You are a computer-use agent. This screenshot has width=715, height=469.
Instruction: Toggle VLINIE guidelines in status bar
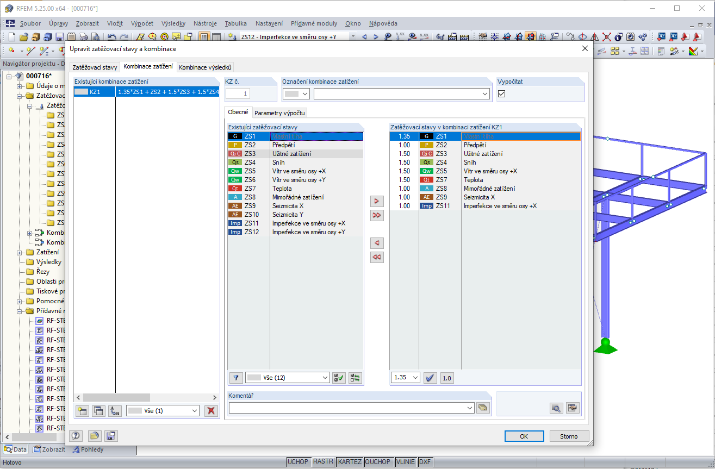coord(405,462)
